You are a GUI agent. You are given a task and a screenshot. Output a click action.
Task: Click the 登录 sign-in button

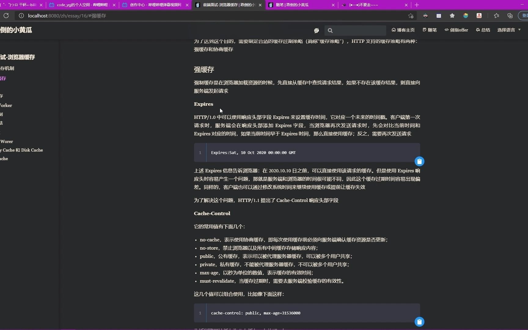click(524, 16)
